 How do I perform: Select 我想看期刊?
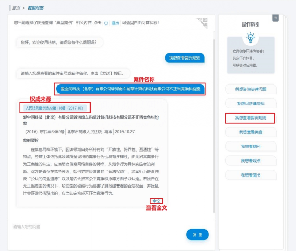coord(251,146)
